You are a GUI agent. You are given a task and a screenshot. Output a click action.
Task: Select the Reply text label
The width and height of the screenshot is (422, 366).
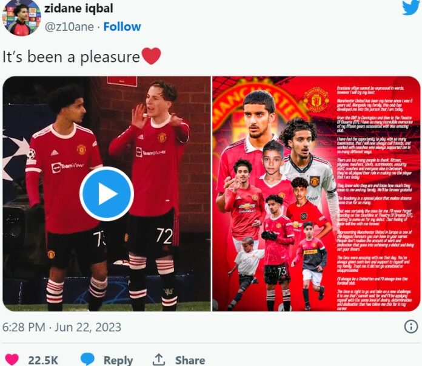(x=118, y=361)
